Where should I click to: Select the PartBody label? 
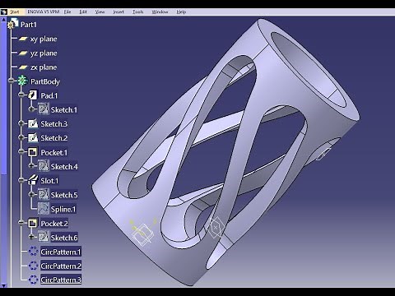coord(45,81)
